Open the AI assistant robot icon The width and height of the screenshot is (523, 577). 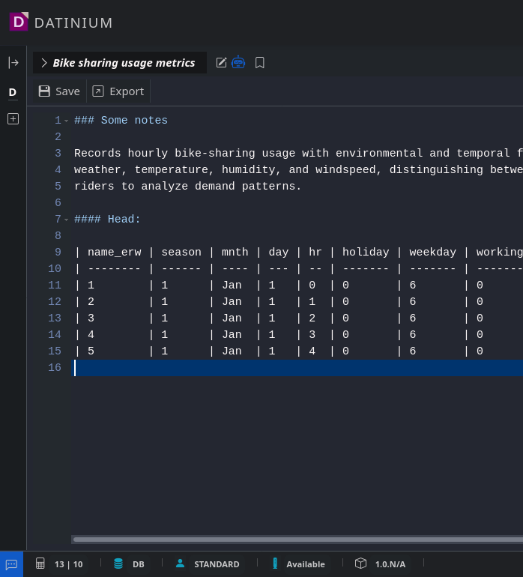[x=238, y=62]
